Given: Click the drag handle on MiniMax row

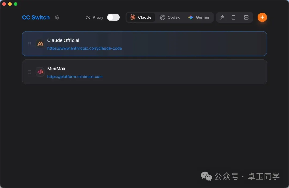Looking at the screenshot, I should pos(29,72).
